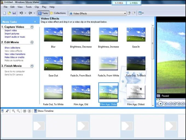Click the effects list scrollbar thumb

click(153, 43)
